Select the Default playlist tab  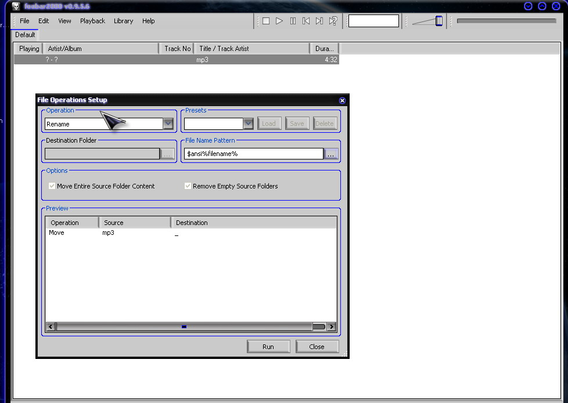pos(25,35)
